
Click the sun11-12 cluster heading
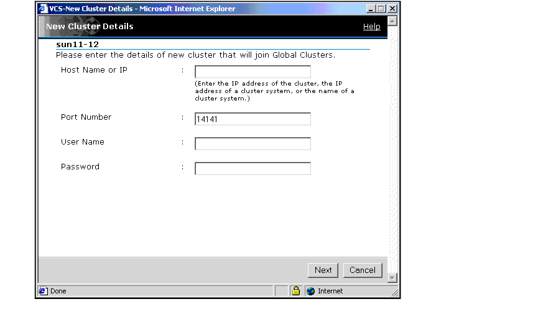pyautogui.click(x=77, y=45)
